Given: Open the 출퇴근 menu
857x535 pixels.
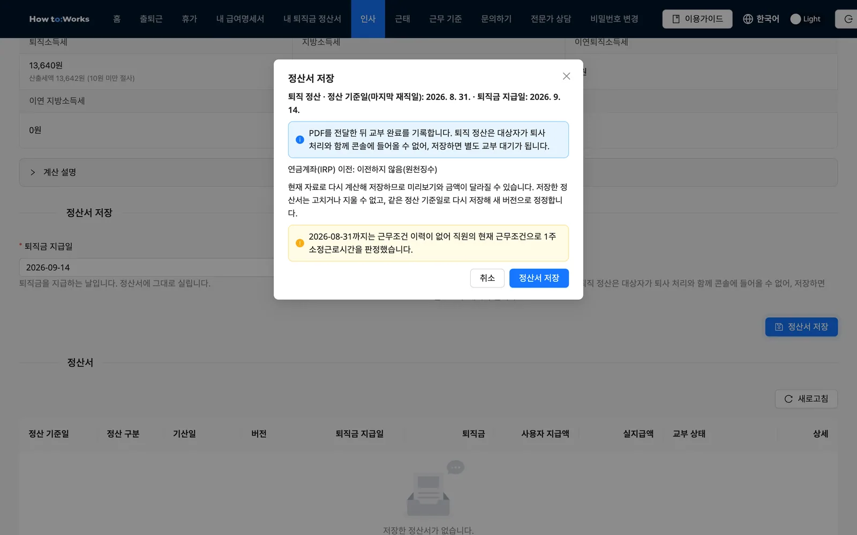Looking at the screenshot, I should click(151, 19).
